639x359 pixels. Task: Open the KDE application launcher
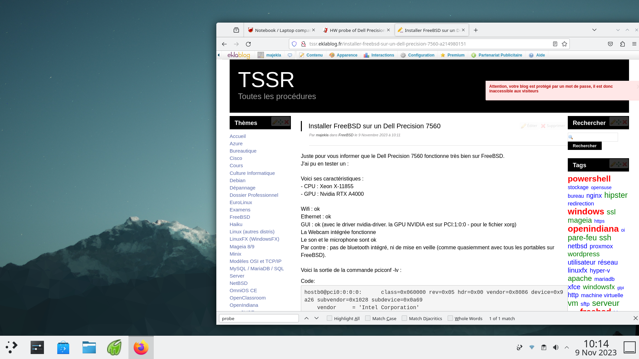[x=11, y=347]
